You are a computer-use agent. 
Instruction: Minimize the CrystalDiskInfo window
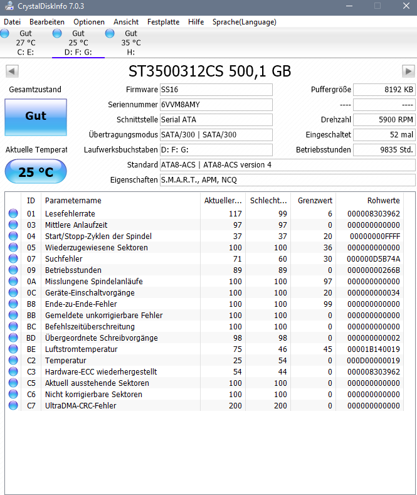349,6
